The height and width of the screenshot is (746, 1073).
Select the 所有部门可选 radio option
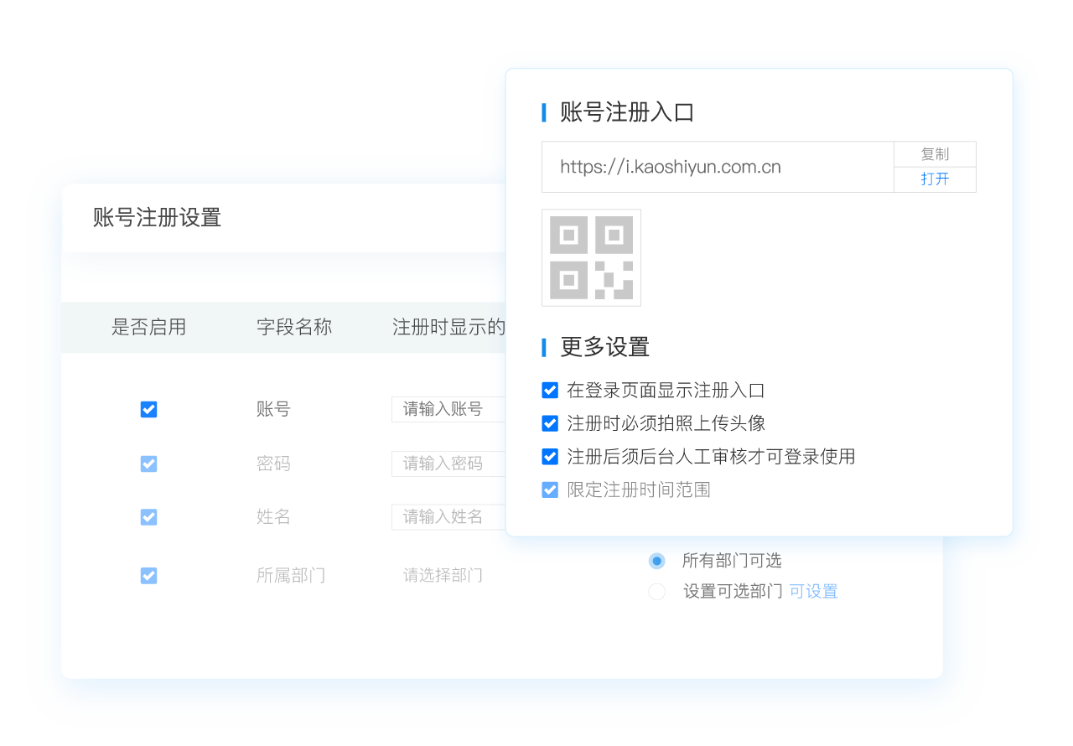(x=657, y=561)
